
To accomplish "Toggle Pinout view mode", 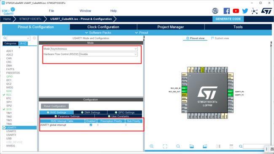I will coord(195,38).
